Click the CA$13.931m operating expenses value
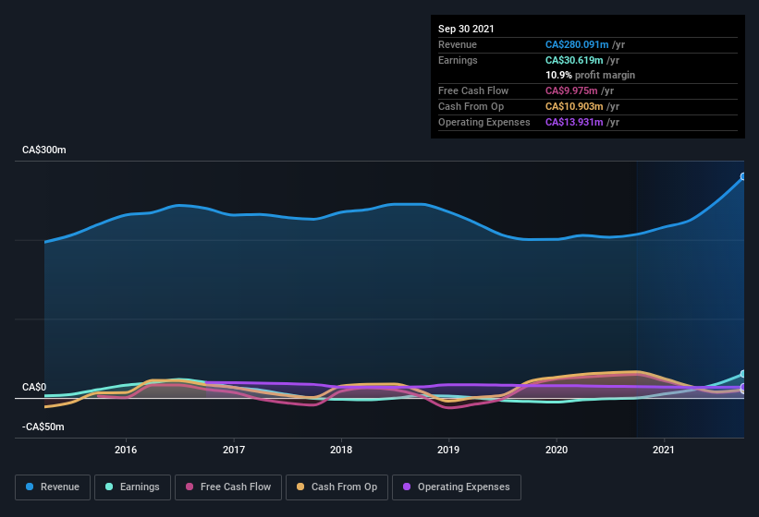This screenshot has height=517, width=759. (x=574, y=122)
